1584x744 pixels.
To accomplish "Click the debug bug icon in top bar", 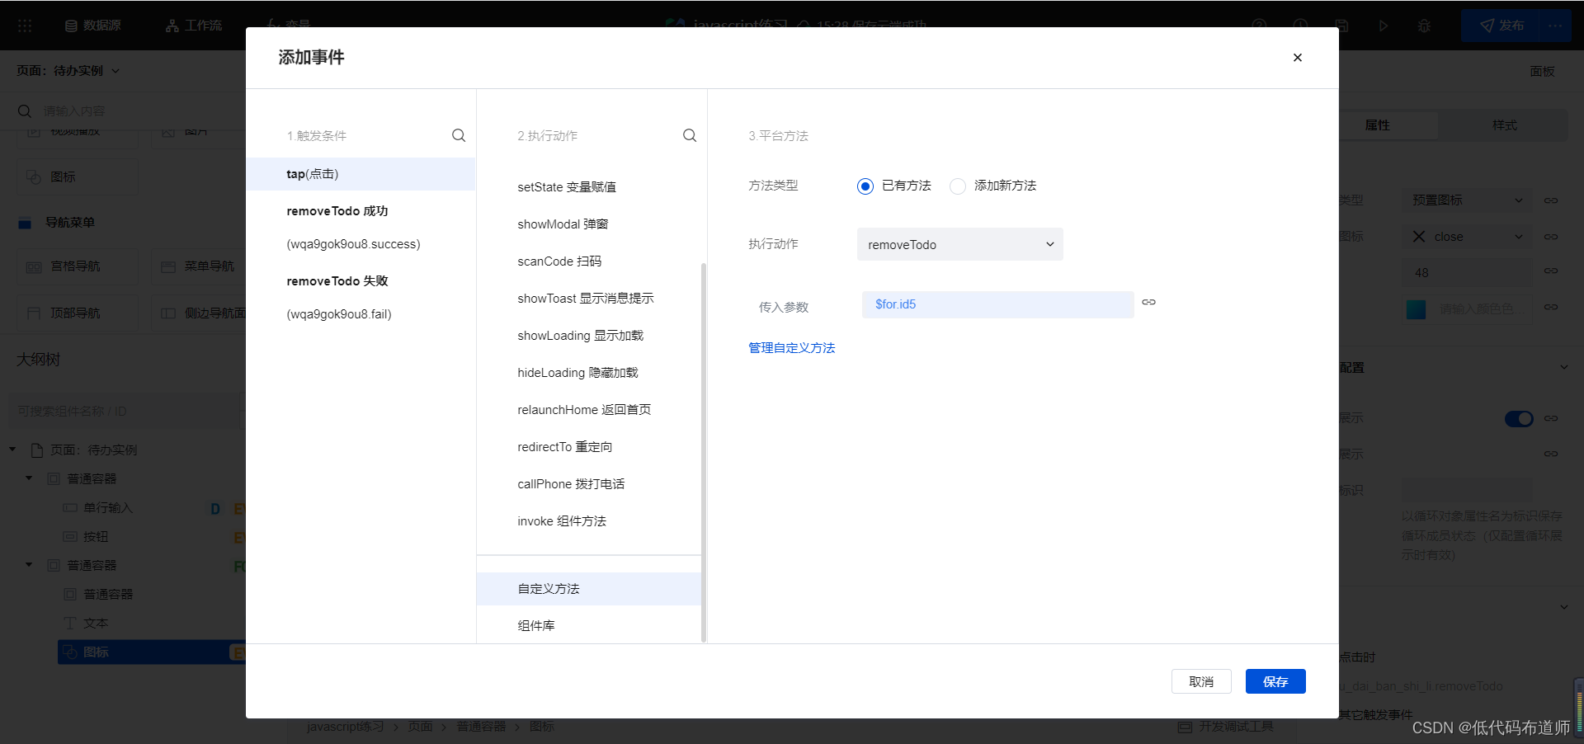I will [1424, 26].
